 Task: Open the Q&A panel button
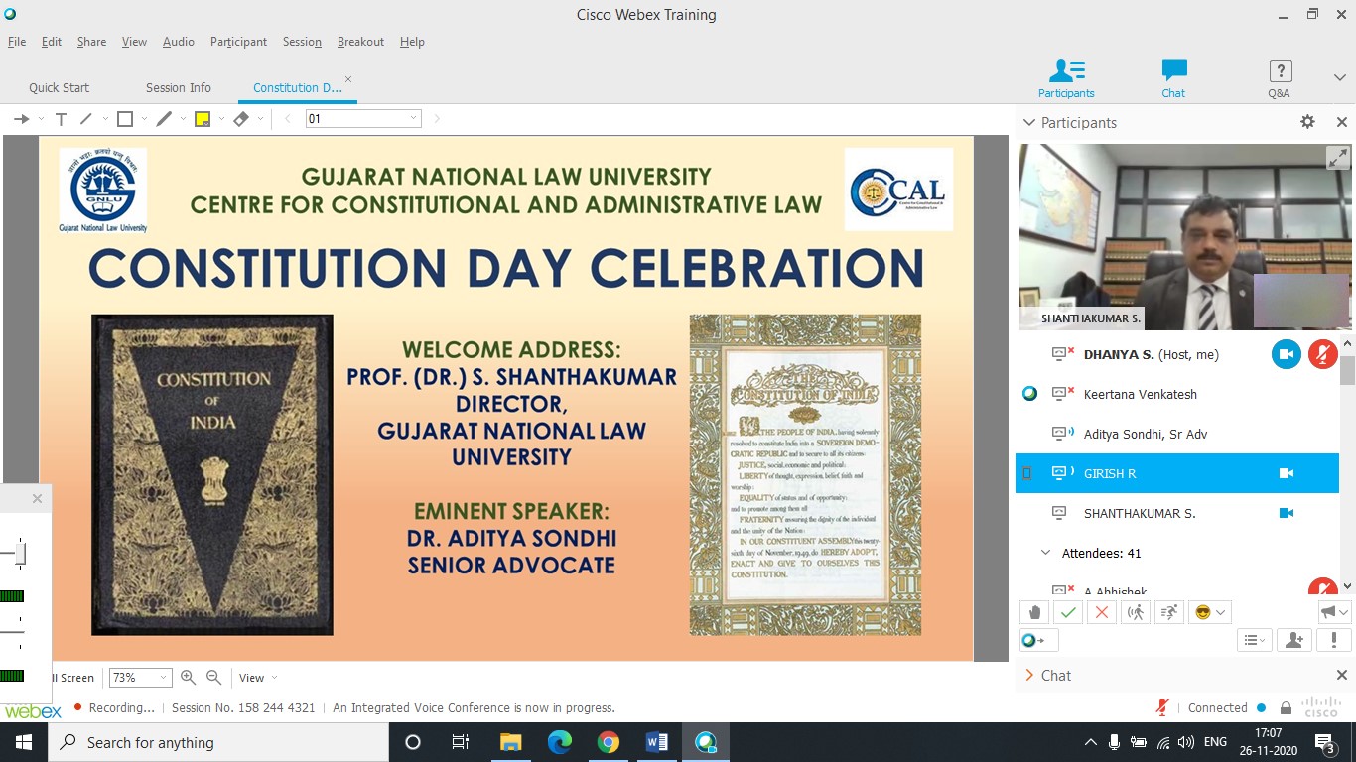(1279, 78)
